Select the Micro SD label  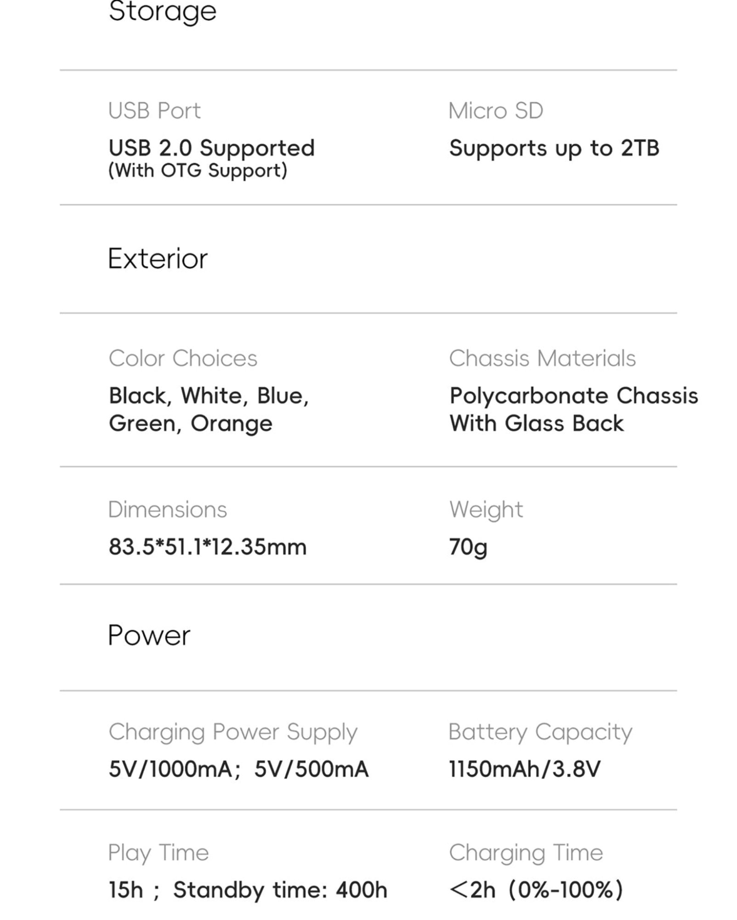(496, 111)
